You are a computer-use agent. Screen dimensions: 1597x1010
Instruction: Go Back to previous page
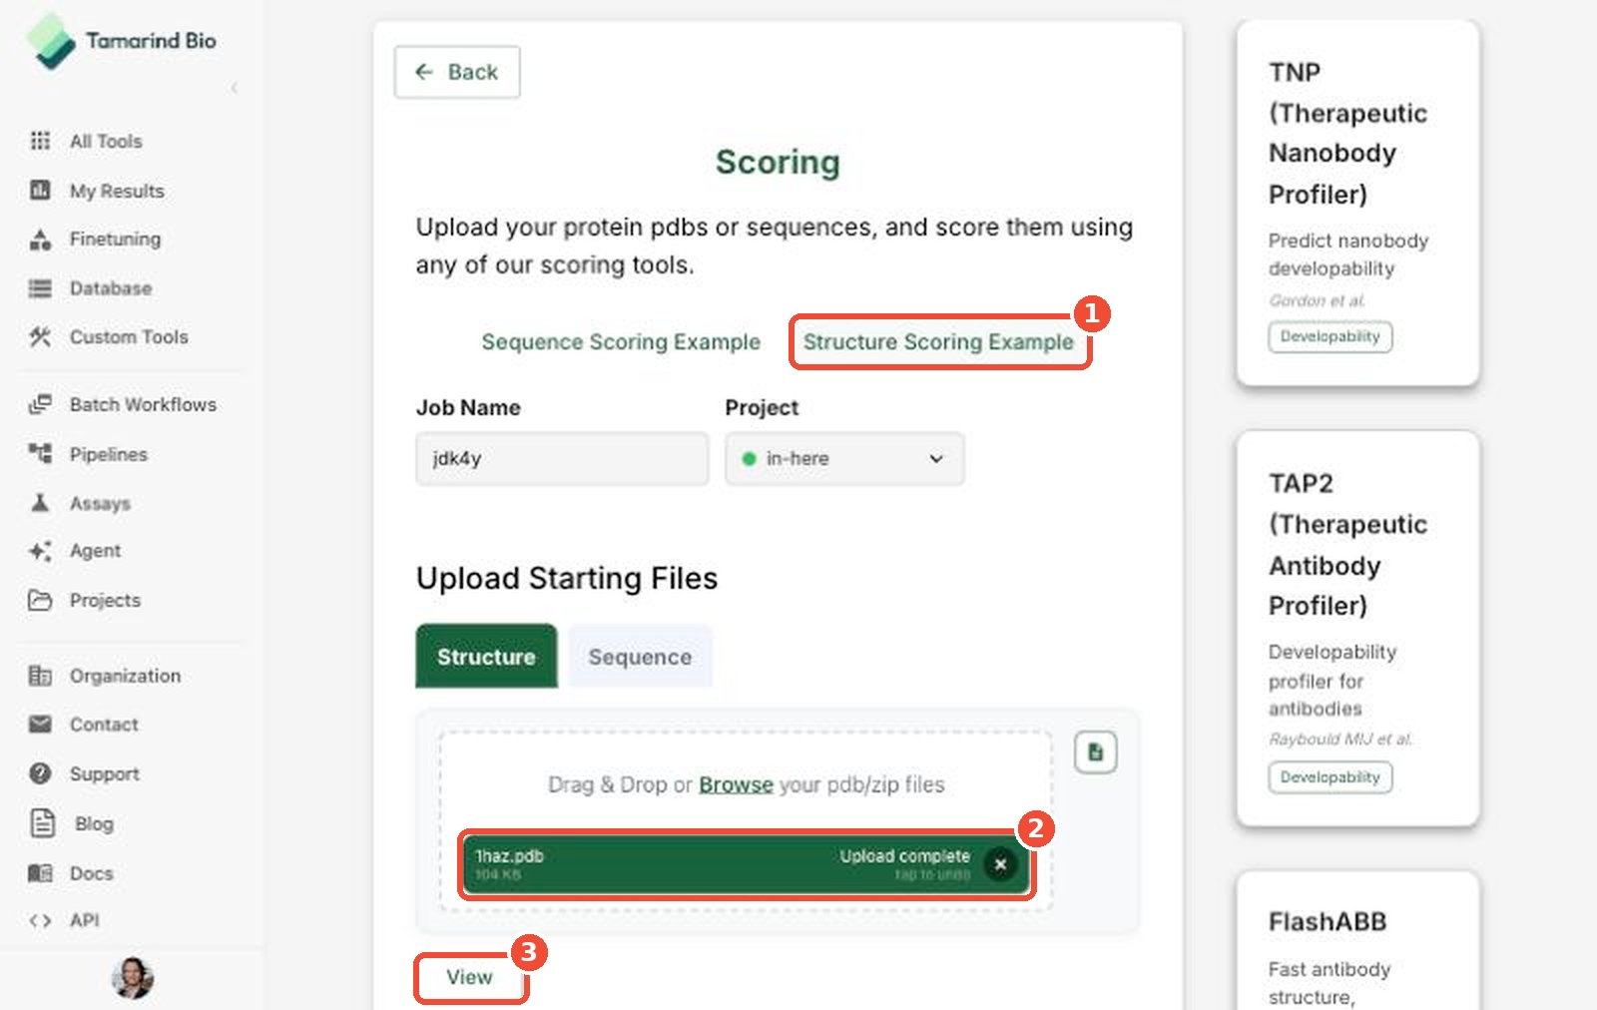457,72
